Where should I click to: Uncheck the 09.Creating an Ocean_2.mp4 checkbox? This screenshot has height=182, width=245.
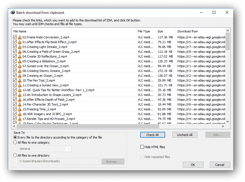[x=15, y=76]
